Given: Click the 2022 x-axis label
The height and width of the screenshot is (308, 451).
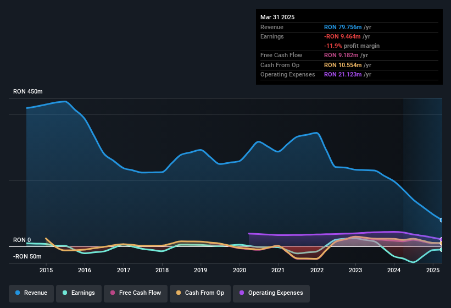Looking at the screenshot, I should [x=316, y=270].
